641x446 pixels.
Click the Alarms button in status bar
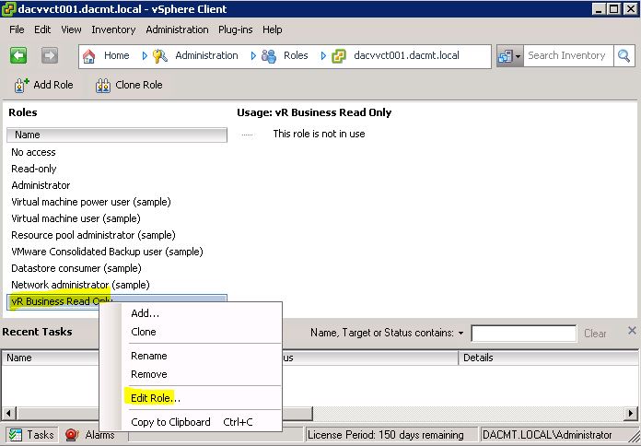(90, 435)
